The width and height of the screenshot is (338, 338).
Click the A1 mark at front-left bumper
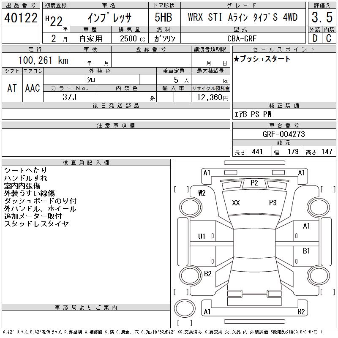(x=207, y=173)
